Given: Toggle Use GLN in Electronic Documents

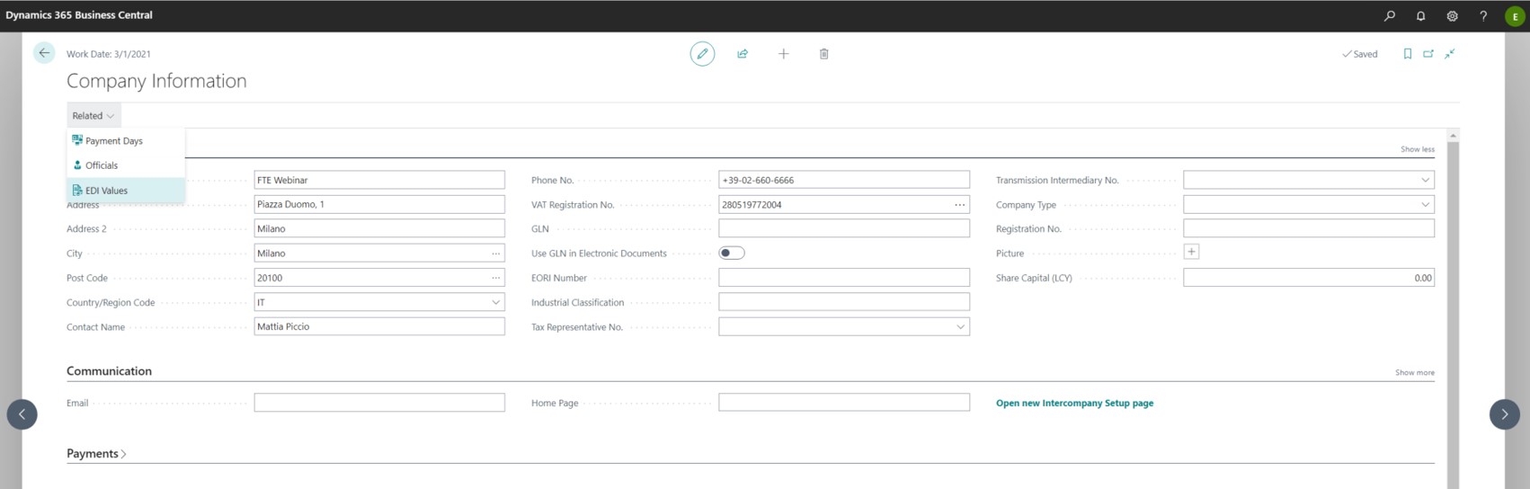Looking at the screenshot, I should click(x=731, y=253).
